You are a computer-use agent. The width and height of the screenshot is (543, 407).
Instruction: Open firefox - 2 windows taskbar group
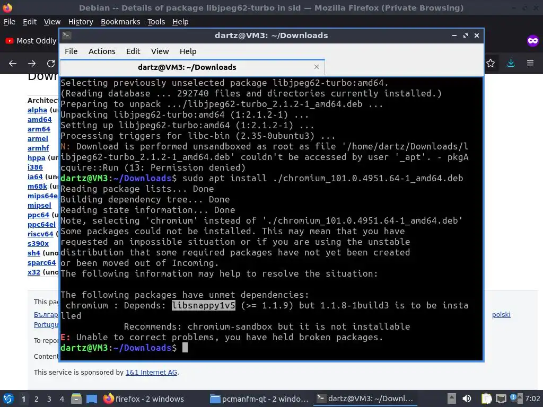click(144, 399)
